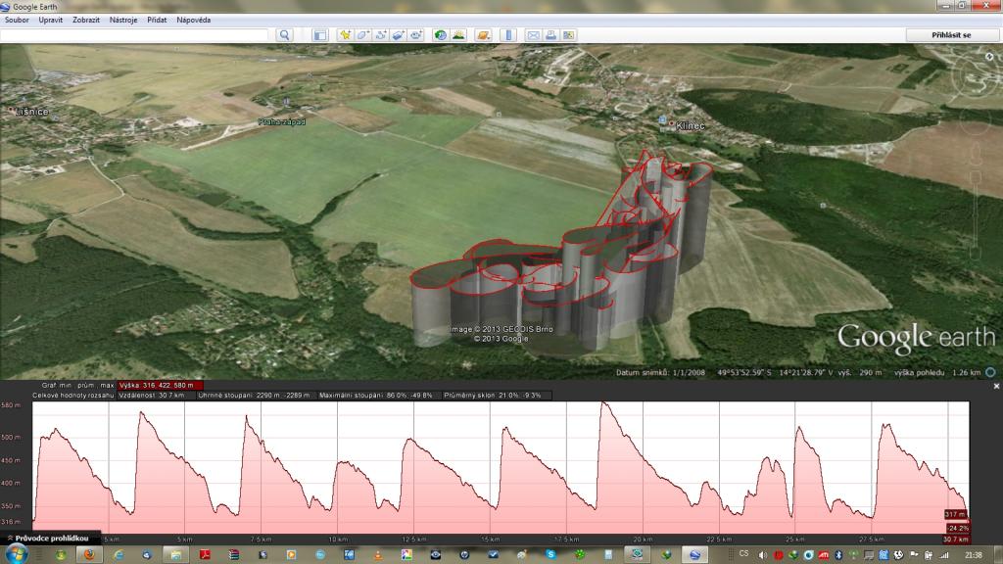This screenshot has height=564, width=1003.
Task: Click the Klínec town label on map
Action: pyautogui.click(x=690, y=125)
